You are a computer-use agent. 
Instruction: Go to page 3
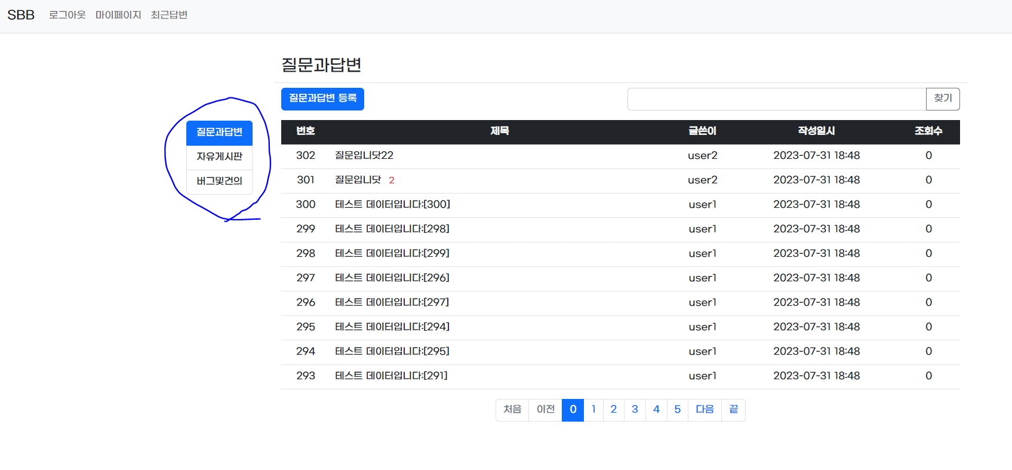635,410
